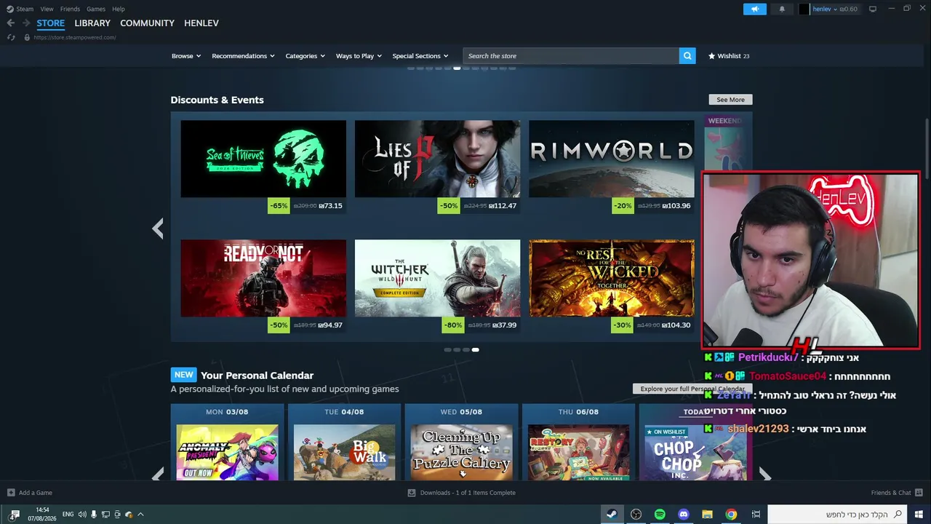The image size is (931, 524).
Task: Expand the Special Sections dropdown
Action: coord(420,56)
